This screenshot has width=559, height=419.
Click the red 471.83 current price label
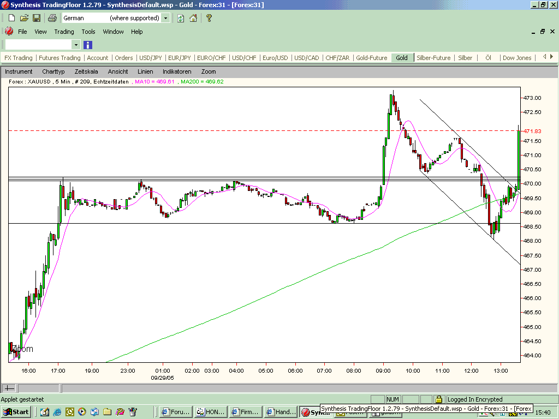pos(532,131)
